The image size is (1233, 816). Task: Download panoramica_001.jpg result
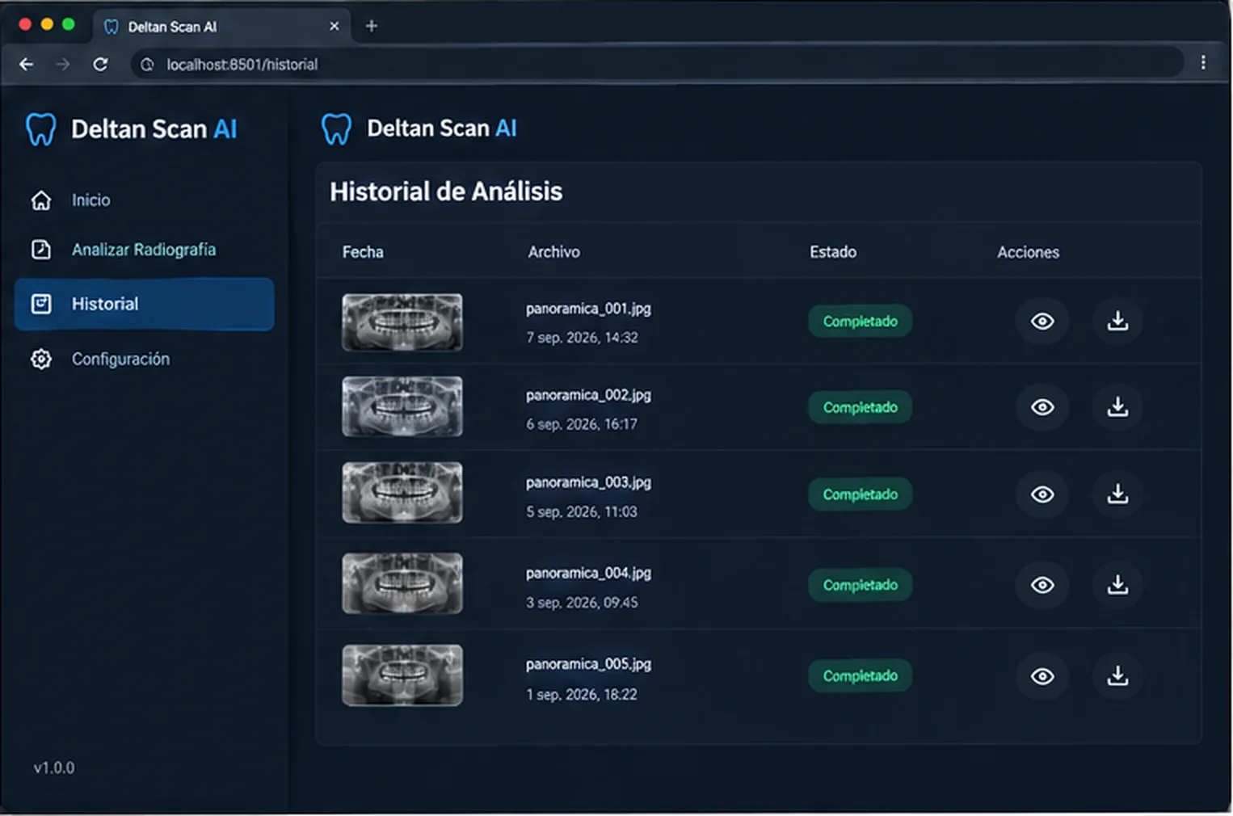[1117, 322]
